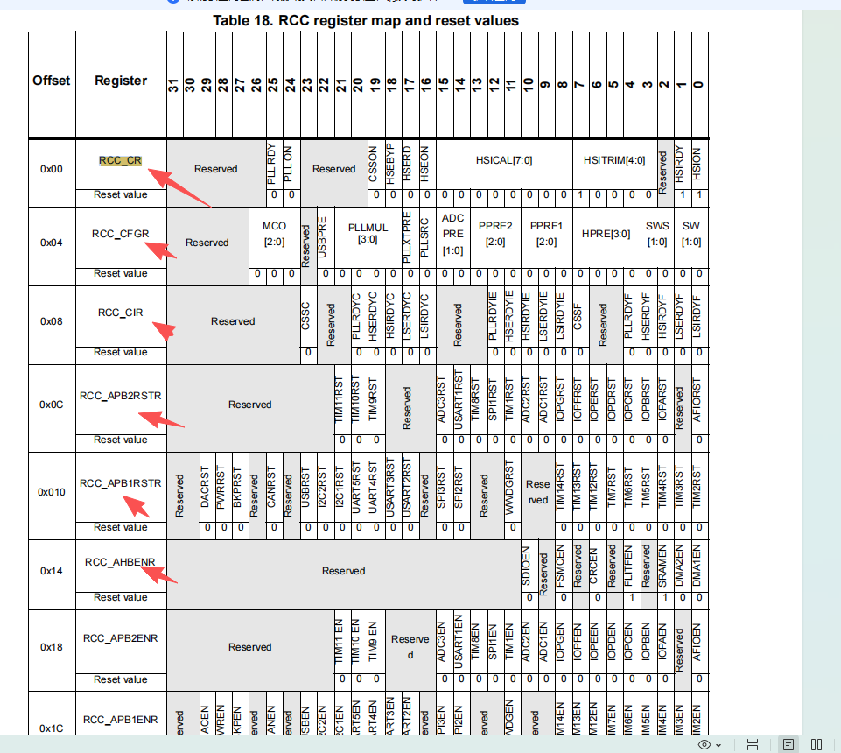This screenshot has height=753, width=841.
Task: Click the RCC_CFGR register name
Action: (x=120, y=234)
